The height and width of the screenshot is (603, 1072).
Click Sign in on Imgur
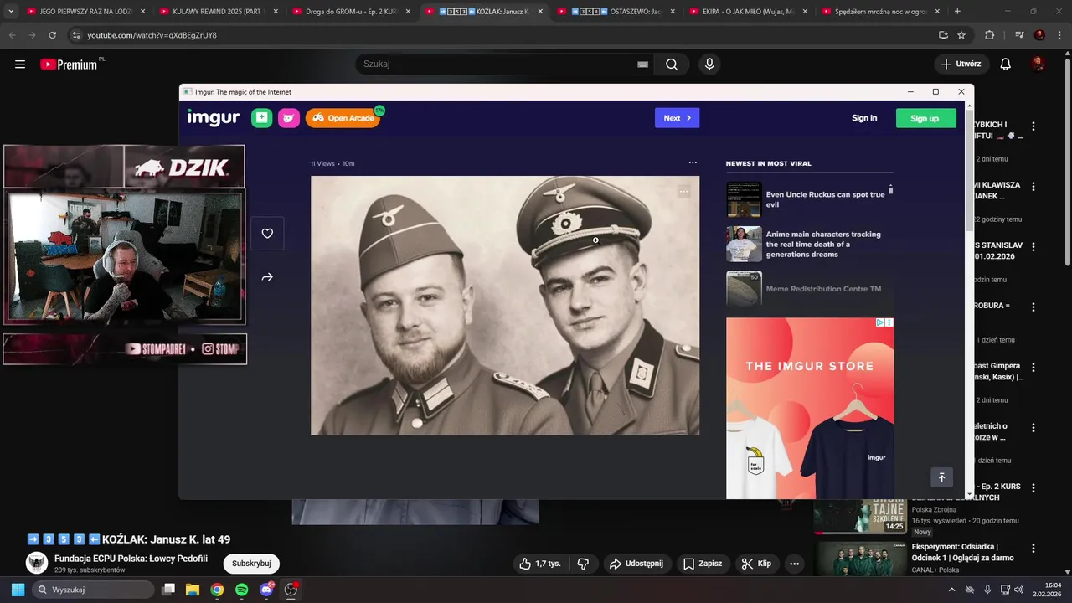tap(864, 118)
